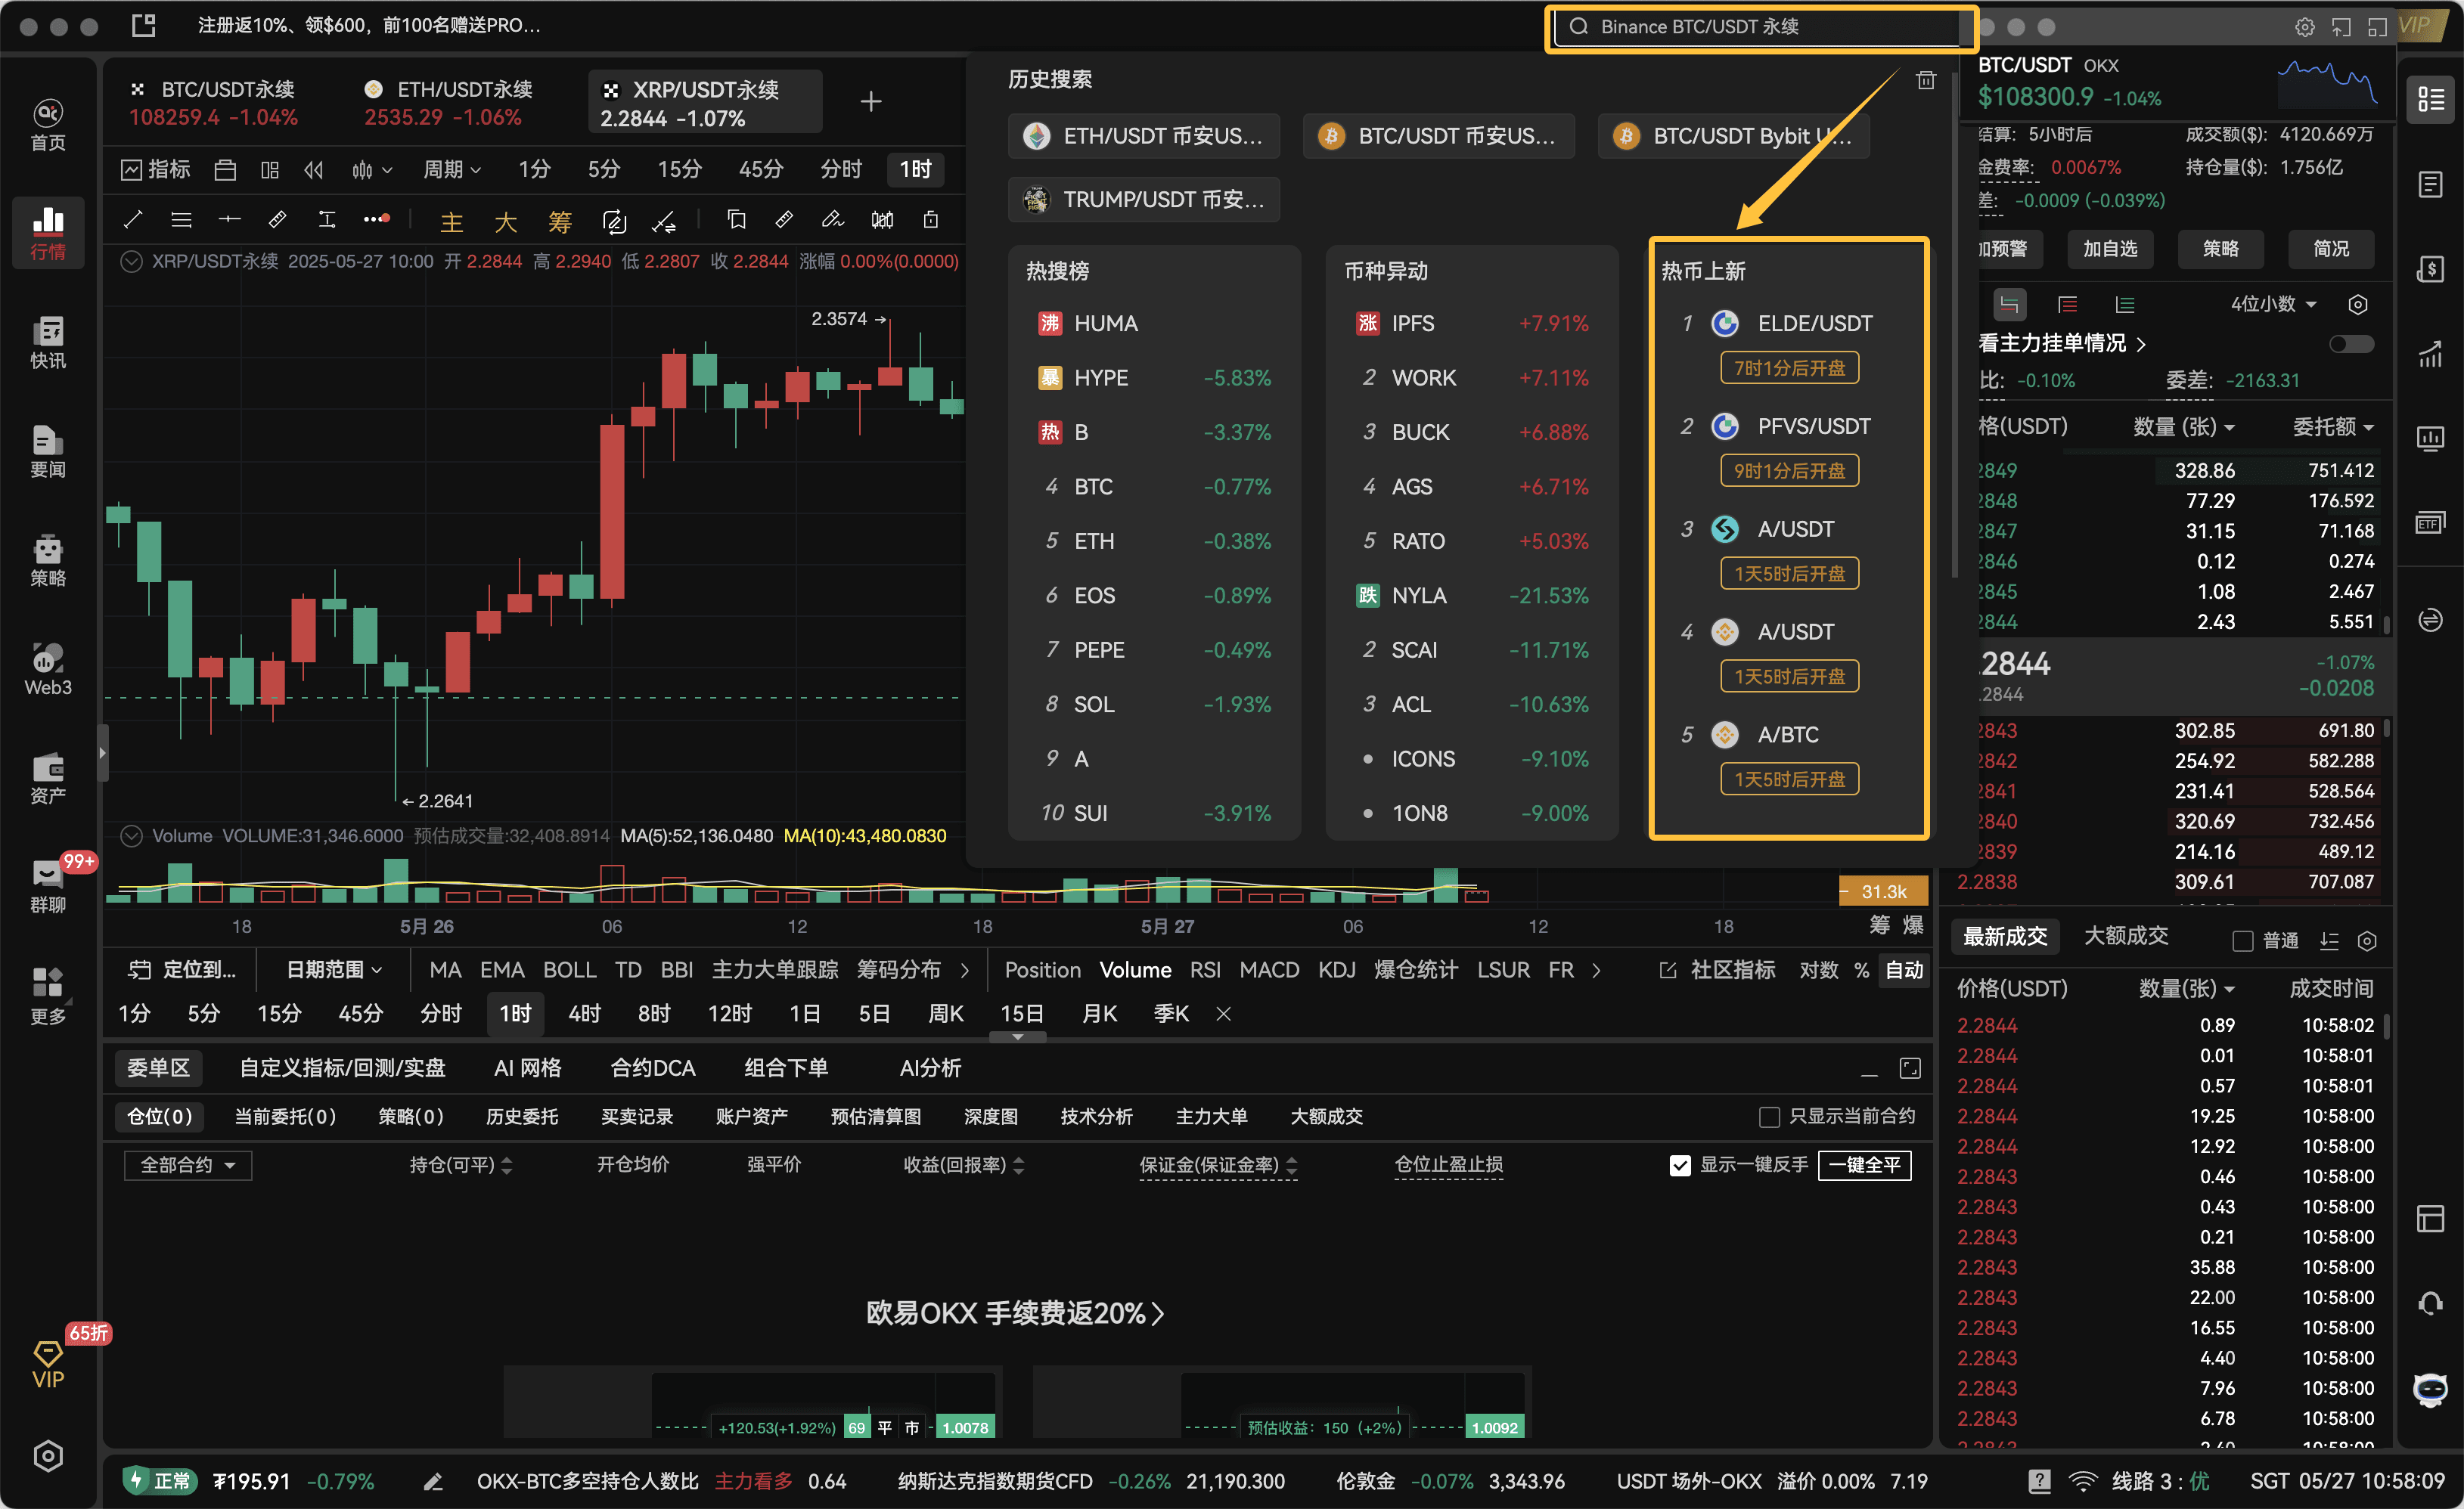Check the 普通 checkbox in trades panel

coord(2243,940)
